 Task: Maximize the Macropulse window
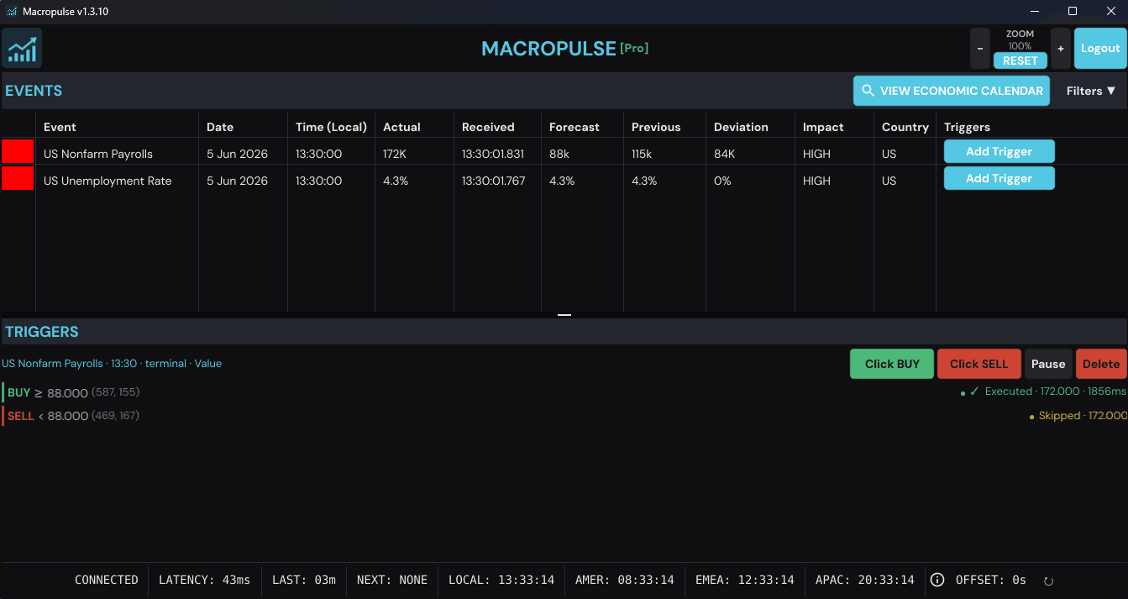coord(1073,12)
